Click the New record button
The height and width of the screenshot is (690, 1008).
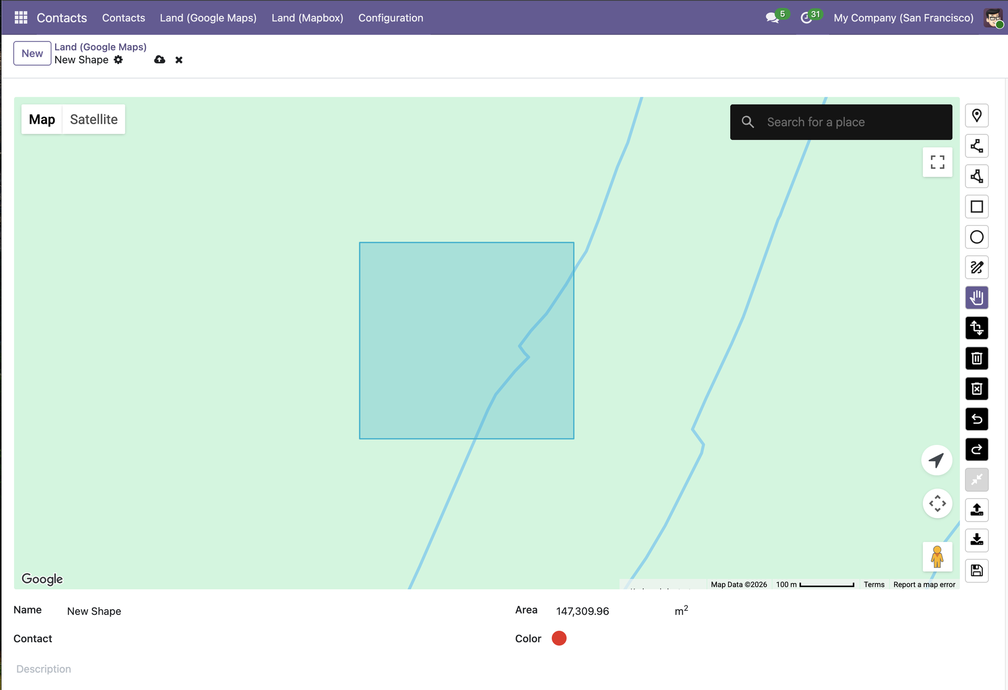coord(32,54)
